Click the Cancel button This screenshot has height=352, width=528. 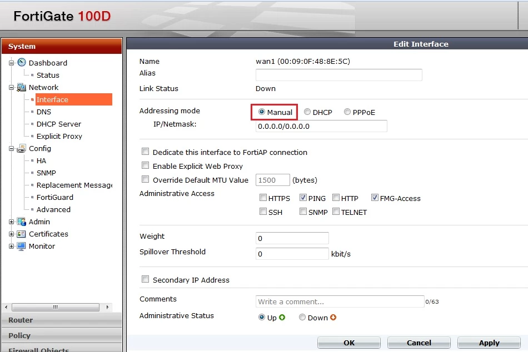coord(419,343)
